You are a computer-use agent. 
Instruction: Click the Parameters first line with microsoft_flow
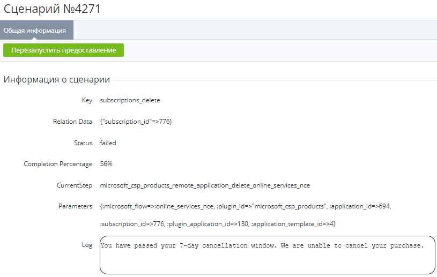(246, 206)
